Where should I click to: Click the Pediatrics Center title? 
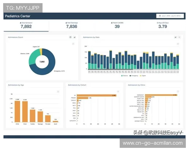click(x=17, y=16)
